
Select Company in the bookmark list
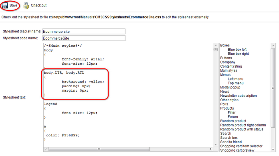[x=228, y=62]
